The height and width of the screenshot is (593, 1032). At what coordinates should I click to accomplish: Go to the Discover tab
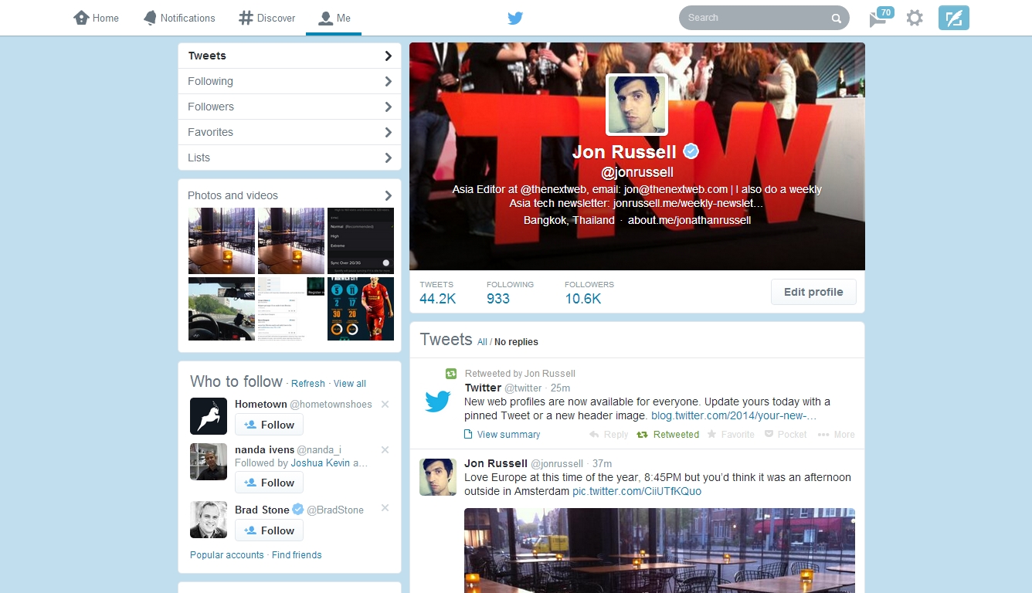(267, 18)
